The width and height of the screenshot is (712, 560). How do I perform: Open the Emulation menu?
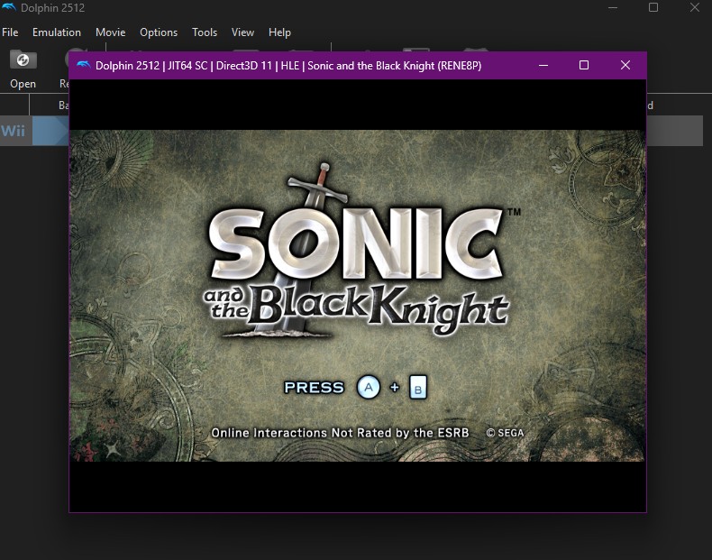click(x=57, y=32)
